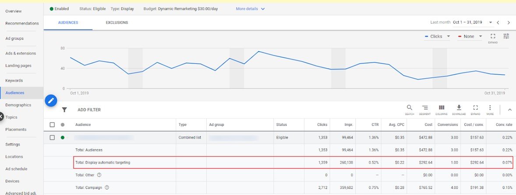This screenshot has width=516, height=195.
Task: Open the None metric dropdown
Action: (470, 36)
